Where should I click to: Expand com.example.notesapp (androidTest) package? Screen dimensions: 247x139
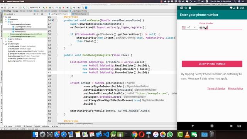point(8,34)
